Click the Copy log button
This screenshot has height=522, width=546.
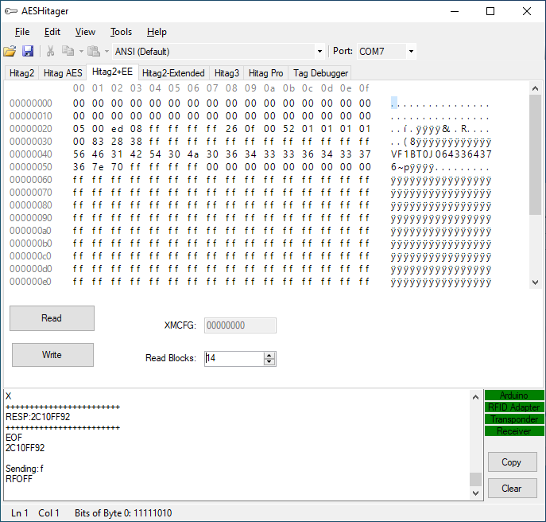coord(513,462)
